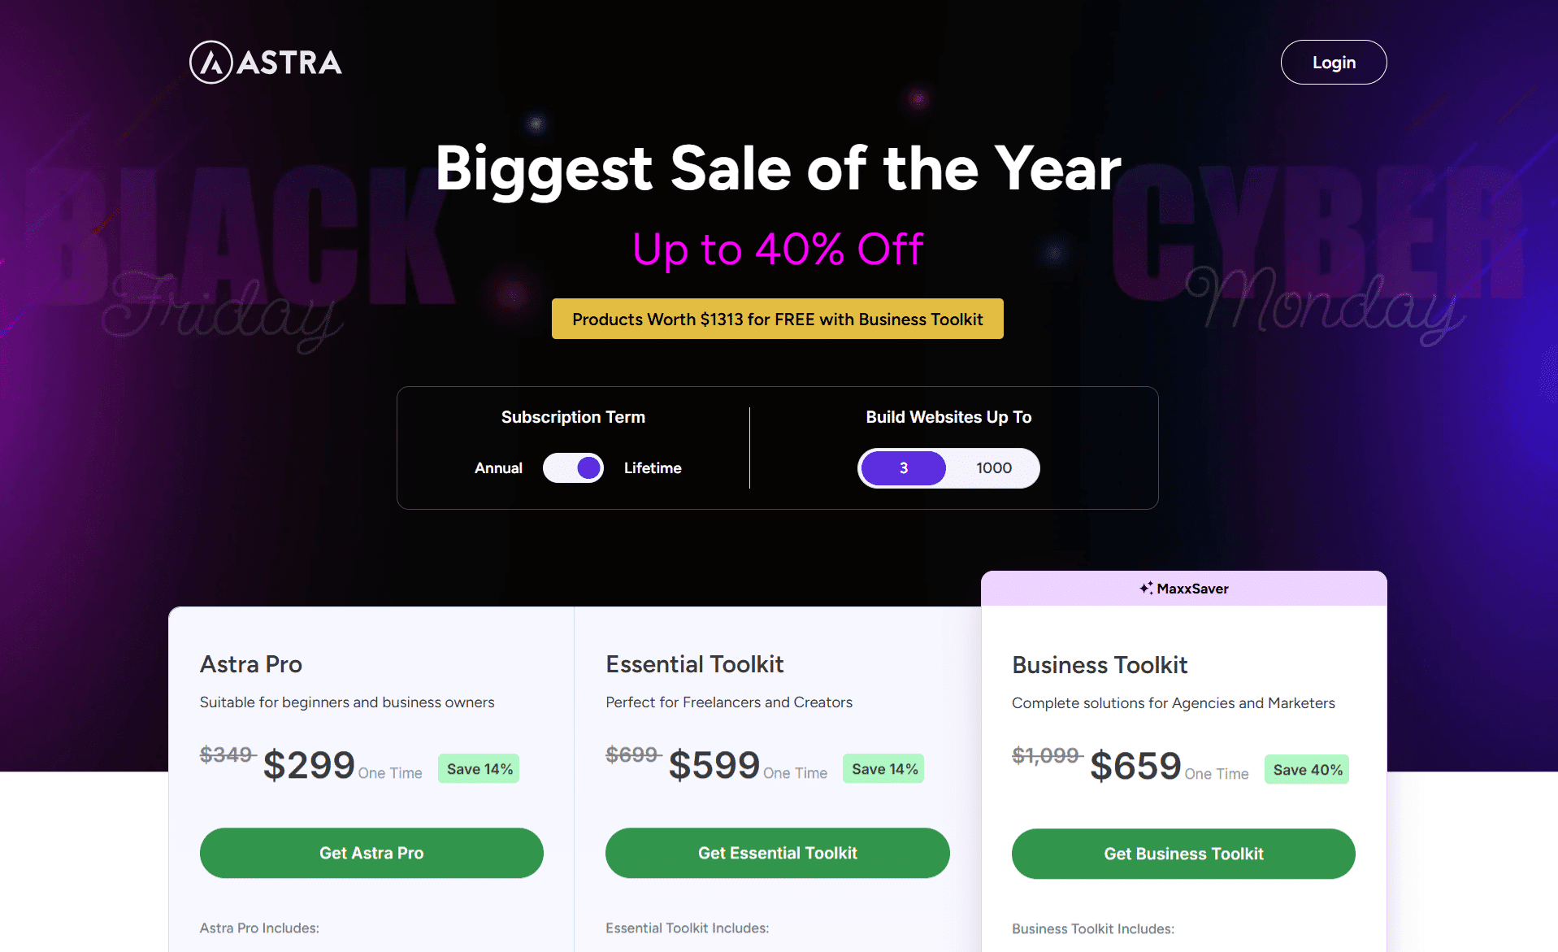1558x952 pixels.
Task: Select the Annual label
Action: pos(498,467)
